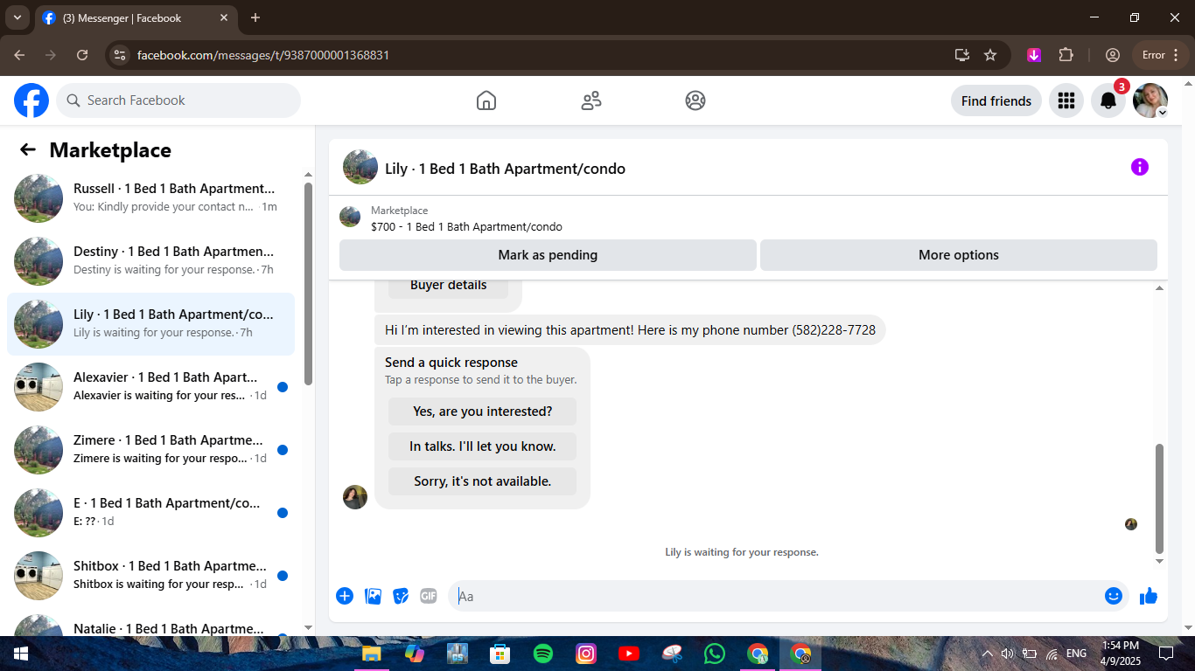Open the pink download extension icon
The image size is (1195, 671).
[x=1034, y=55]
